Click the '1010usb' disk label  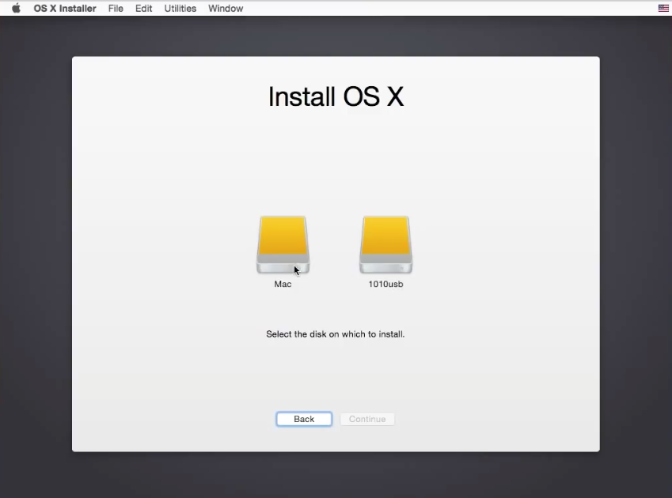(385, 284)
